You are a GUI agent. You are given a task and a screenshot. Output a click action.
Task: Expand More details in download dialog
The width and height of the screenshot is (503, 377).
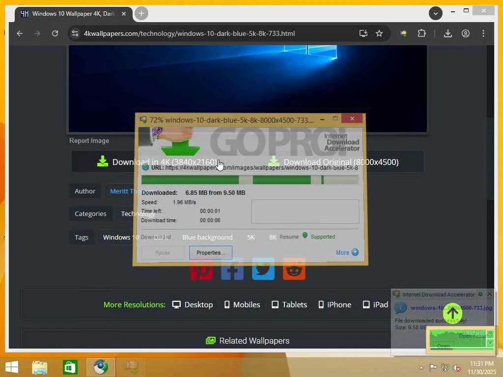pyautogui.click(x=347, y=253)
